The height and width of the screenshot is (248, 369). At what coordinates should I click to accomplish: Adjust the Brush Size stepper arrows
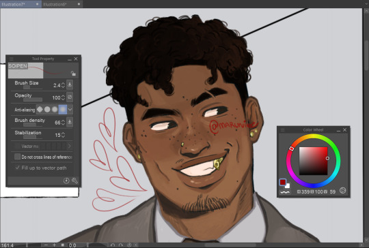63,85
